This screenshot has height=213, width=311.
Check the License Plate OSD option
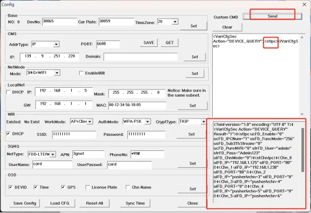[88, 187]
